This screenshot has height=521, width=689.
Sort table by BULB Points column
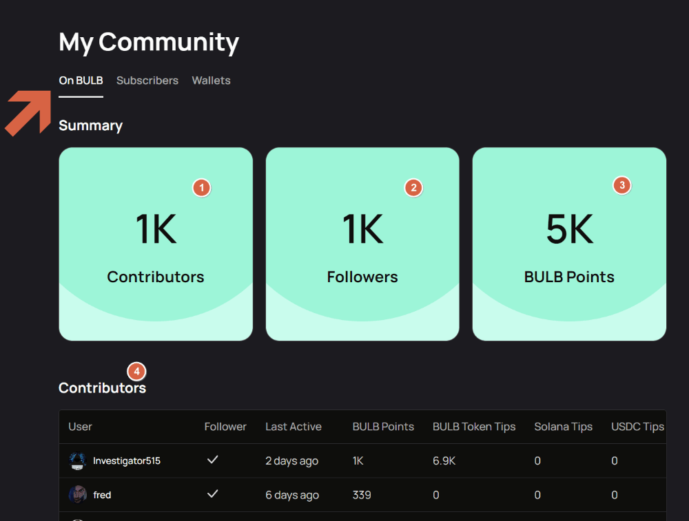383,427
